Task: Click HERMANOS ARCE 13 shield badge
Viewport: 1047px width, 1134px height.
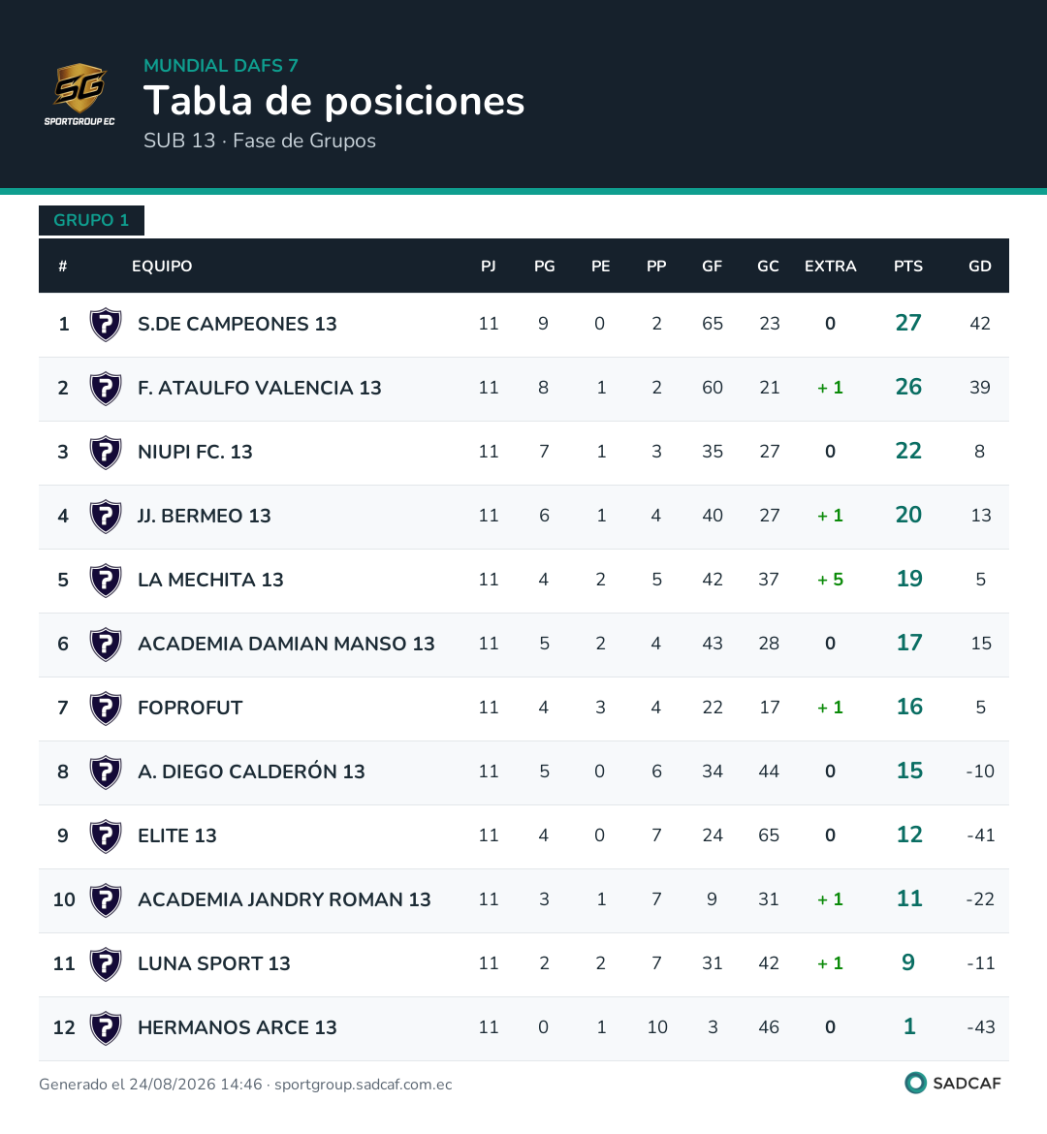Action: point(106,1027)
